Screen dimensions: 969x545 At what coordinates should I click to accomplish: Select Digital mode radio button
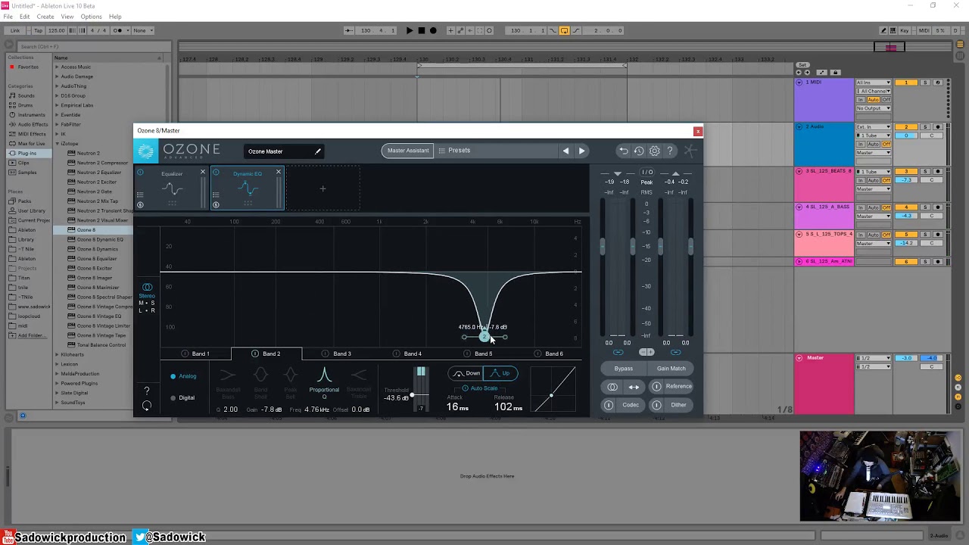click(173, 397)
